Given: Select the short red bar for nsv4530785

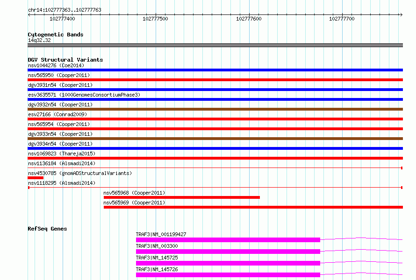Looking at the screenshot, I should (36, 178).
